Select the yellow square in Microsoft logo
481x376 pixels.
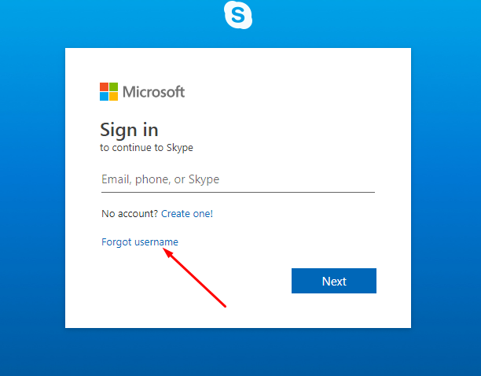click(x=113, y=97)
